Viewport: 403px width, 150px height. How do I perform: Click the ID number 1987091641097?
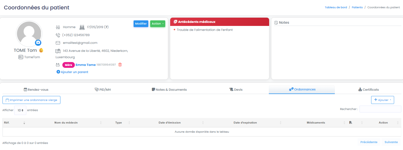(106, 65)
